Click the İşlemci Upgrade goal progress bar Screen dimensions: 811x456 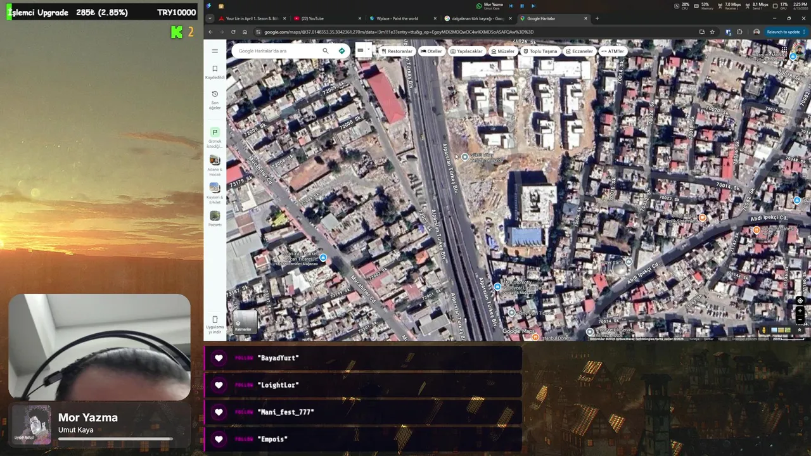point(101,12)
